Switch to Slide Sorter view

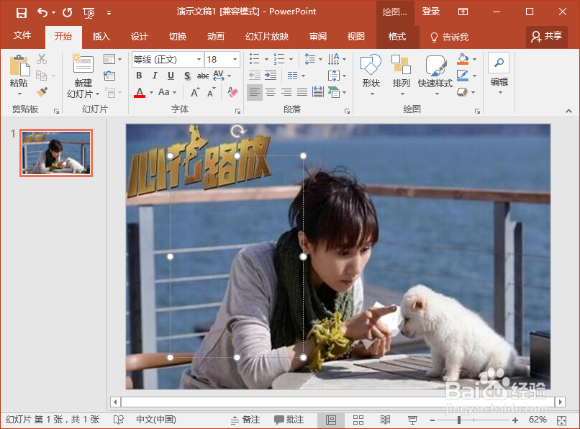tap(358, 420)
